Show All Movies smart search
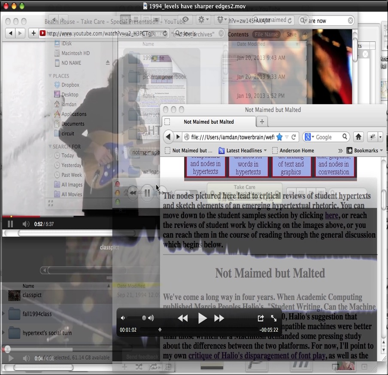The width and height of the screenshot is (388, 375). tap(68, 194)
